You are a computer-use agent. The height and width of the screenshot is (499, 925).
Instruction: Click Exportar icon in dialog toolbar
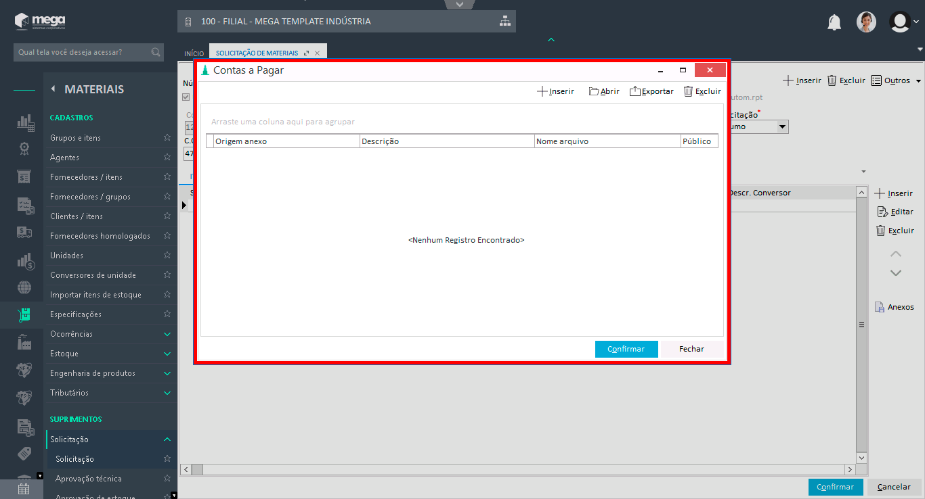pyautogui.click(x=635, y=91)
